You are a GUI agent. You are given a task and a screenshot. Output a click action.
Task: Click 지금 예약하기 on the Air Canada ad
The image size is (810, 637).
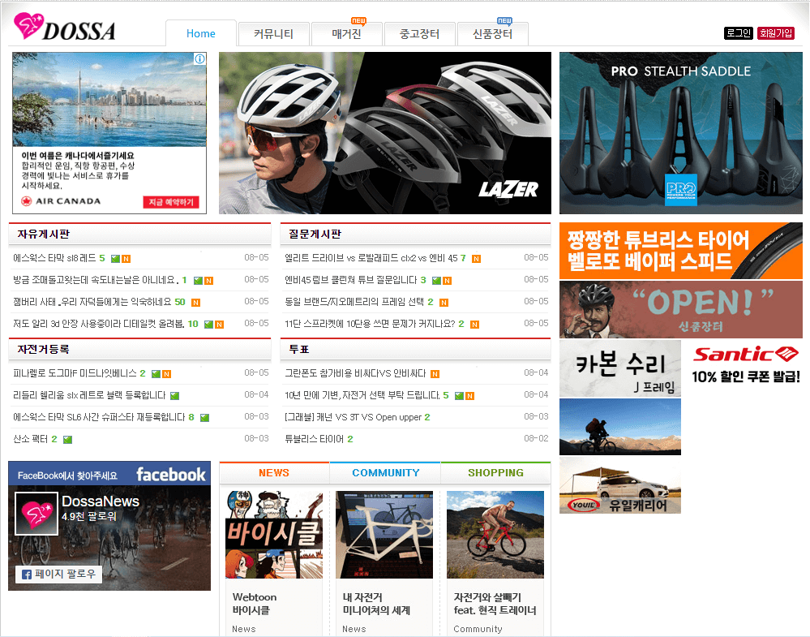[x=172, y=202]
